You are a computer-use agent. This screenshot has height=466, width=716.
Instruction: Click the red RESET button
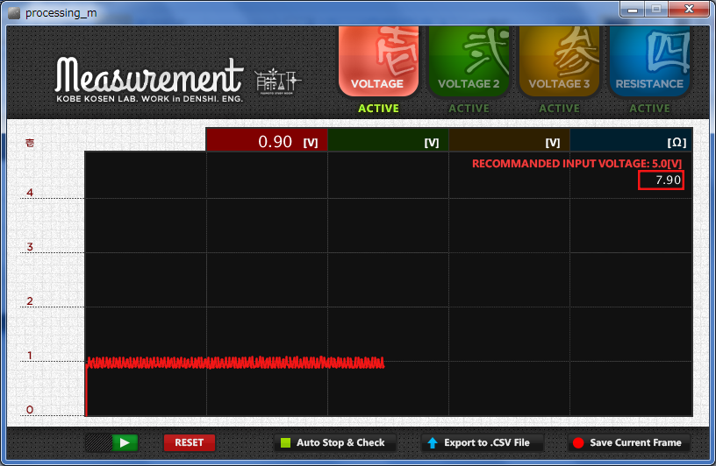(189, 442)
